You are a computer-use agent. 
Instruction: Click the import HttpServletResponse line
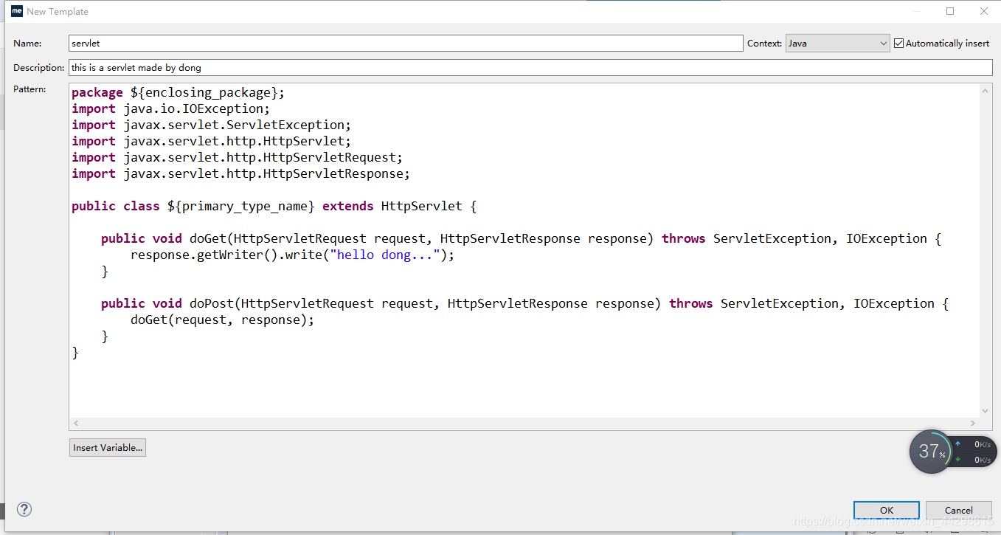tap(240, 174)
